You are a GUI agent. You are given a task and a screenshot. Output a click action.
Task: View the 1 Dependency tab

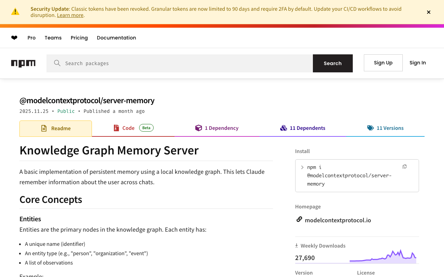217,128
